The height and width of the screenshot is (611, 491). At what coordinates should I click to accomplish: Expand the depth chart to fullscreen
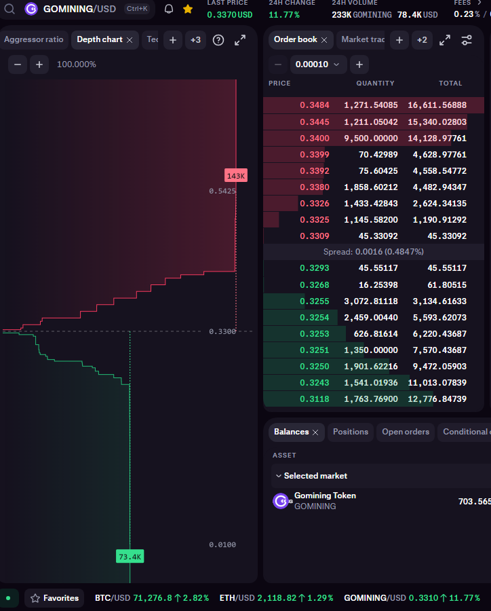240,40
